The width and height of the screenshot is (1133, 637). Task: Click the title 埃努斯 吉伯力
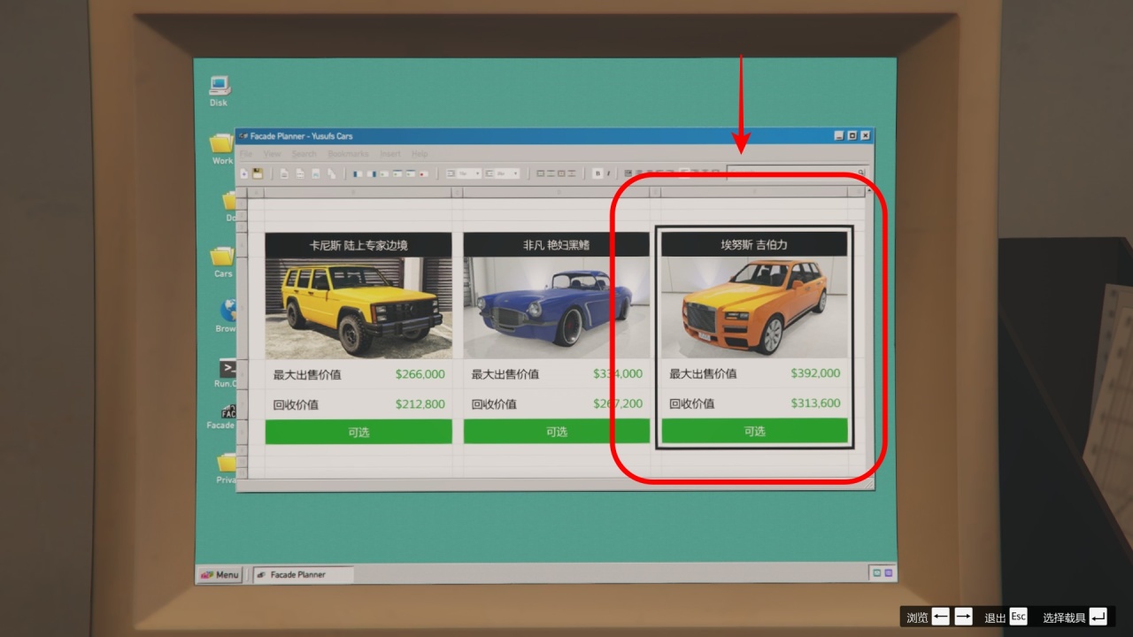(x=754, y=244)
